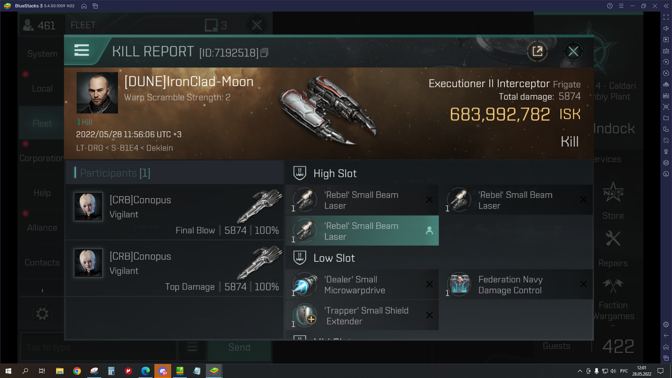672x378 pixels.
Task: Collapse the High Slot section
Action: click(300, 173)
